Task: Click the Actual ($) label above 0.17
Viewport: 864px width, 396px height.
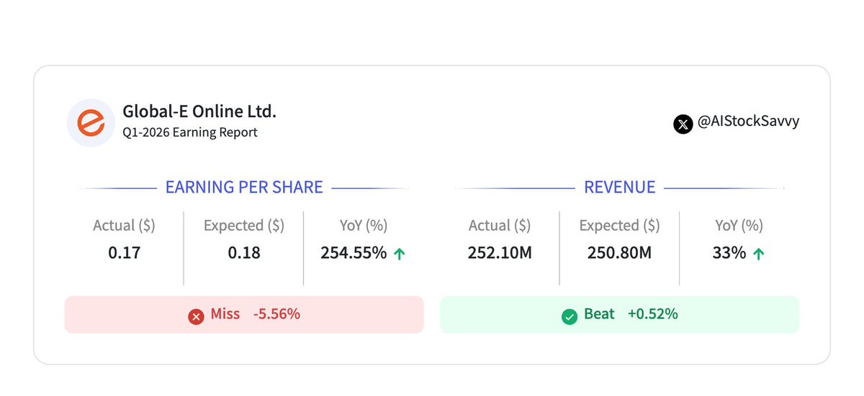Action: [125, 226]
